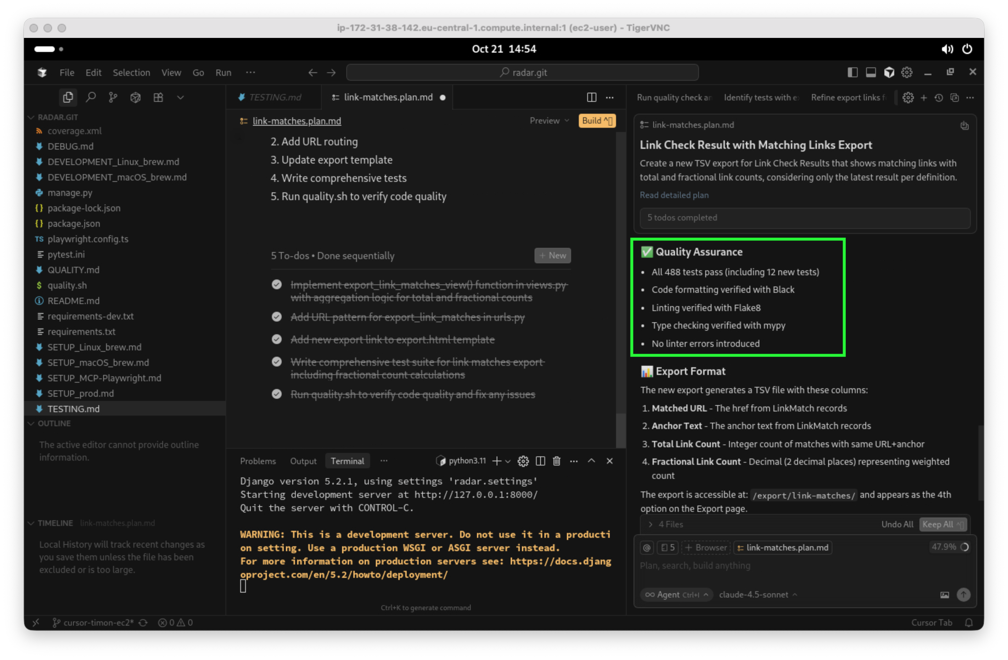
Task: Show chat history clock icon
Action: [x=938, y=98]
